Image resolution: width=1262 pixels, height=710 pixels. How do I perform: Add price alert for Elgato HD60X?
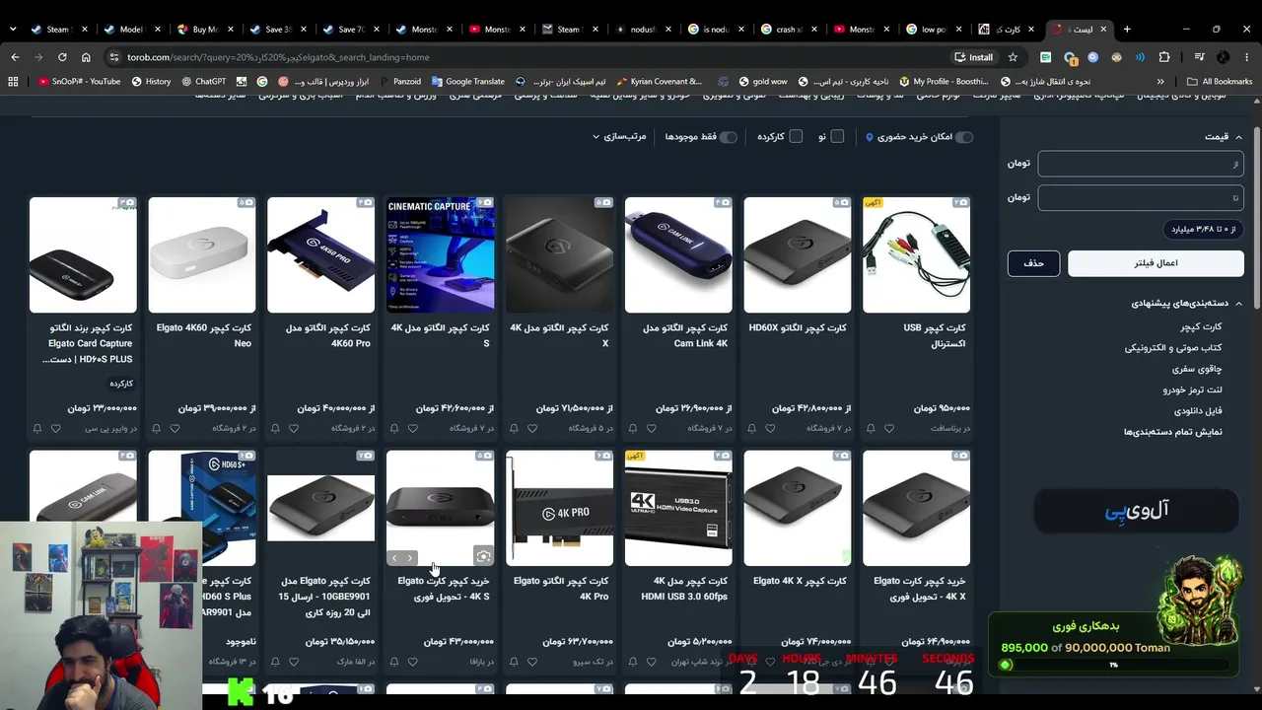[x=752, y=428]
